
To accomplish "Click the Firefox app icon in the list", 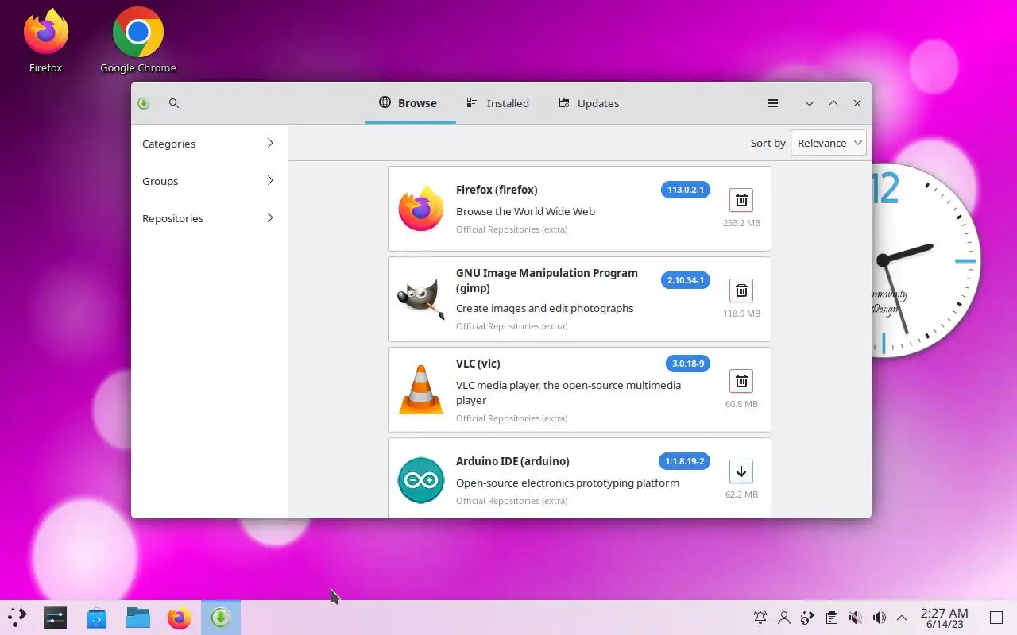I will click(421, 209).
